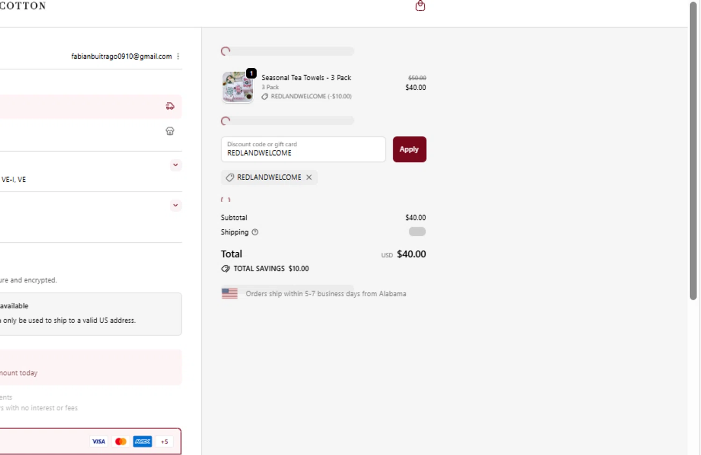Click the Mastercard icon
Image resolution: width=701 pixels, height=455 pixels.
(x=121, y=441)
